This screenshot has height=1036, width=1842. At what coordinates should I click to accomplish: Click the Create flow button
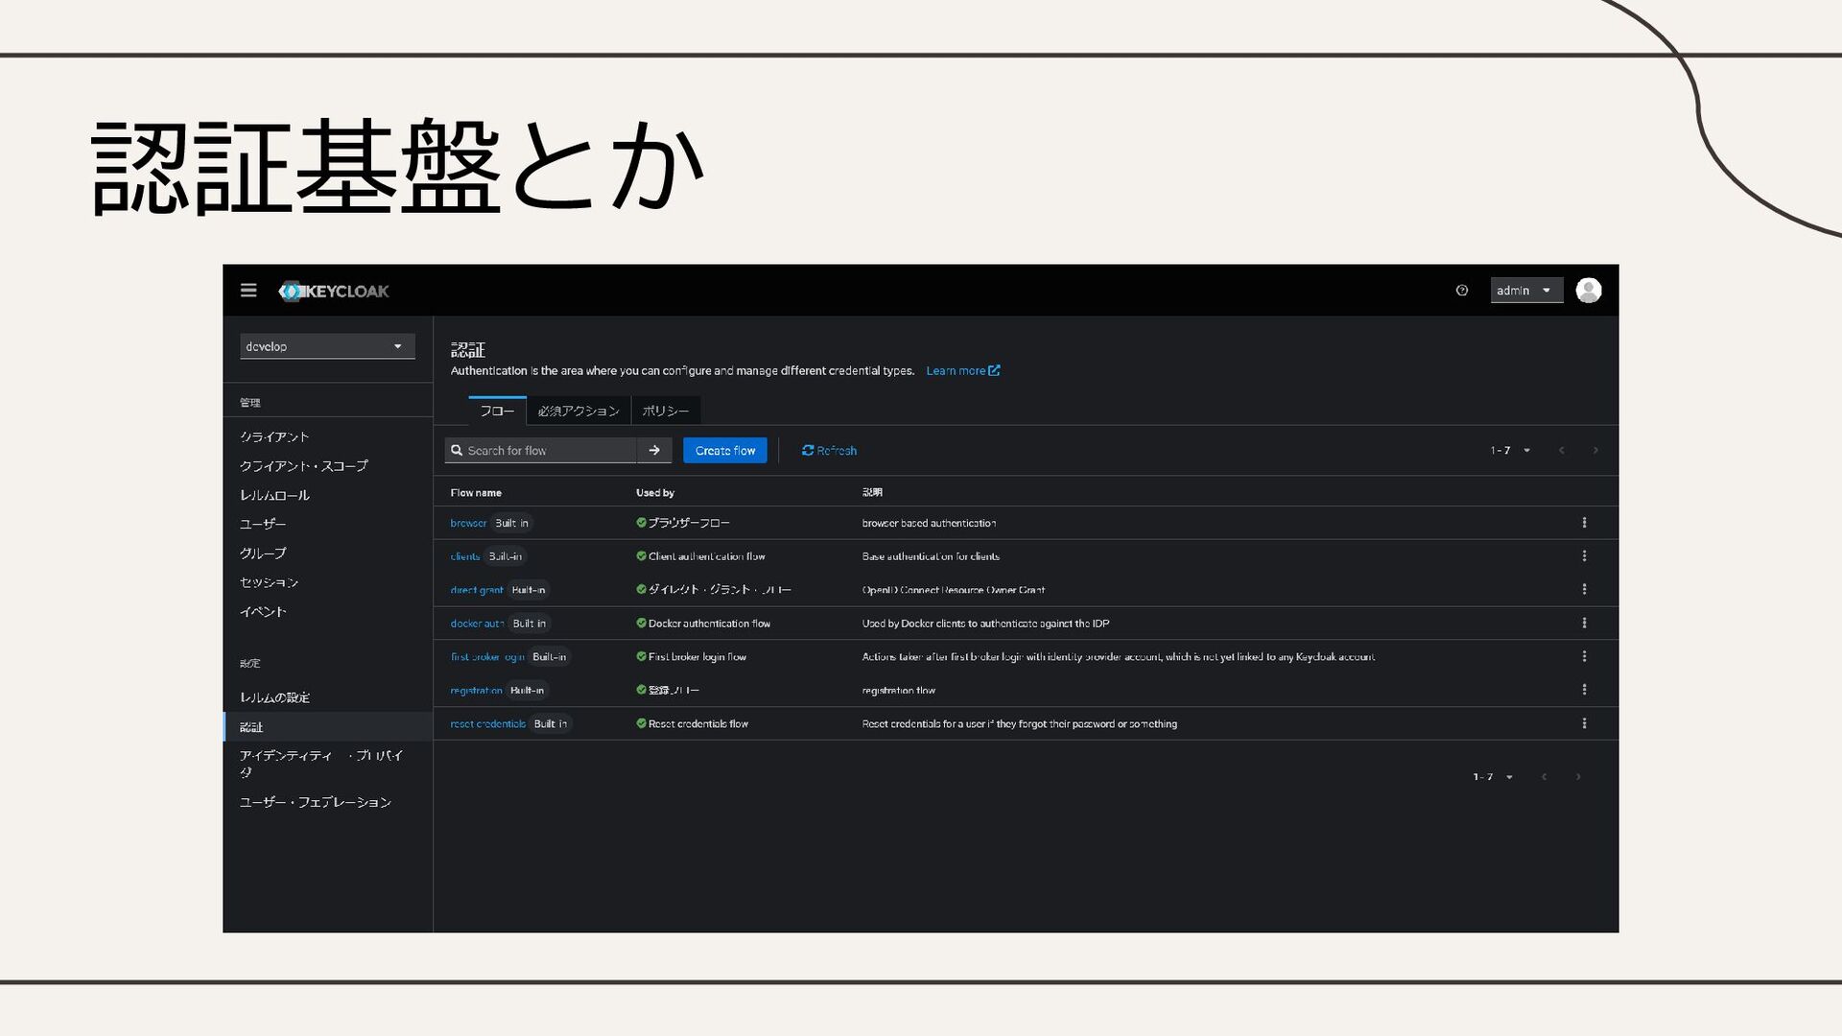coord(724,450)
